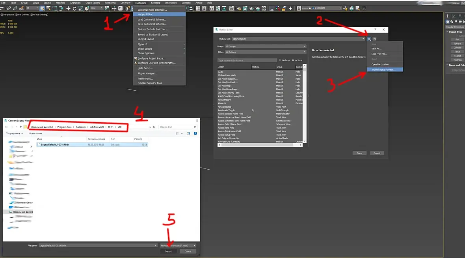
Task: Click the Поиск: CUI search box
Action: tap(177, 127)
